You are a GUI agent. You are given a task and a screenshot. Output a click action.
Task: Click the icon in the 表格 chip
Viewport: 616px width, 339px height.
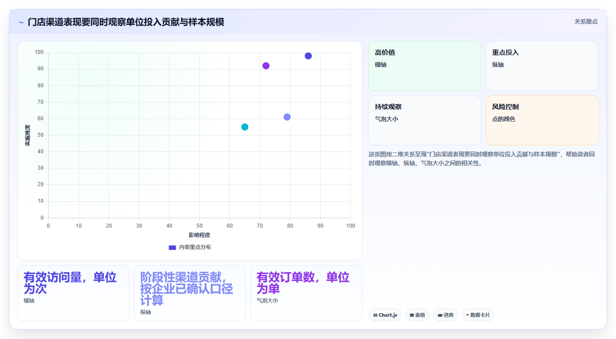tap(412, 315)
